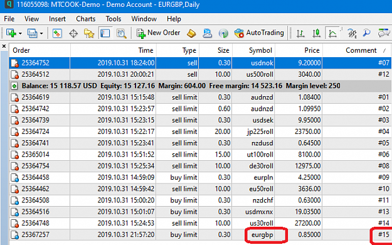Sort by the Time column header
The width and height of the screenshot is (392, 245).
(x=114, y=50)
